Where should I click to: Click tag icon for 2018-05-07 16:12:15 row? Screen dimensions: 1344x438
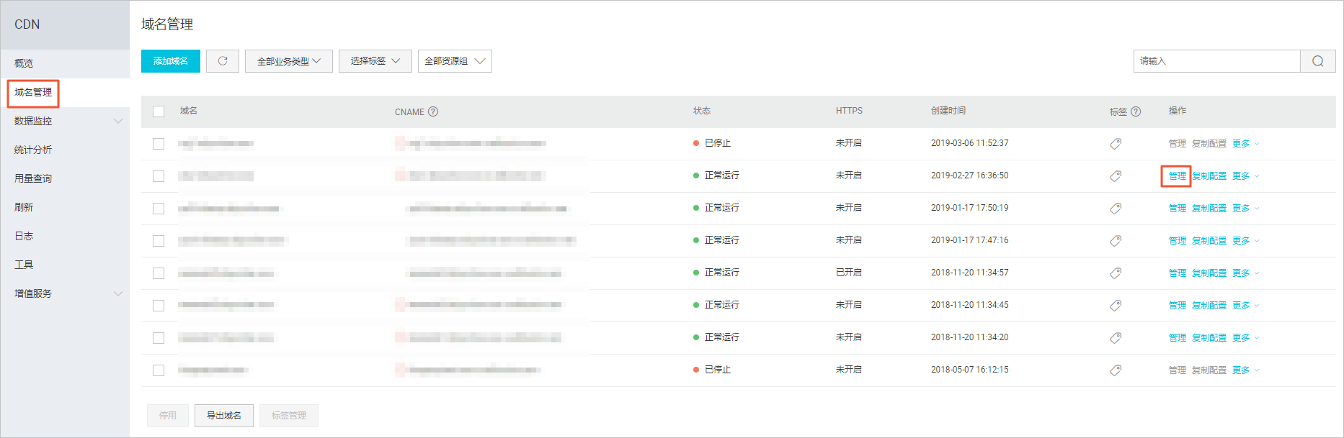1116,370
